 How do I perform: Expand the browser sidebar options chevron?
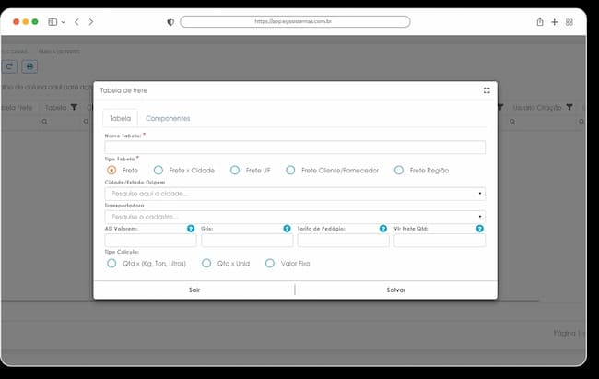pyautogui.click(x=64, y=22)
